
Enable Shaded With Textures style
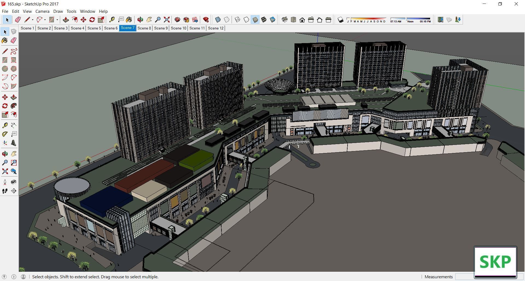(x=264, y=20)
